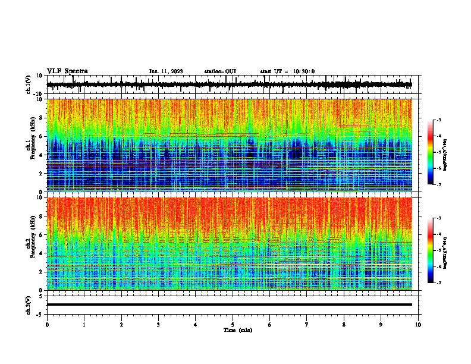The width and height of the screenshot is (471, 364).
Task: Click the ch.1 spectrogram color scale bar
Action: coord(430,152)
